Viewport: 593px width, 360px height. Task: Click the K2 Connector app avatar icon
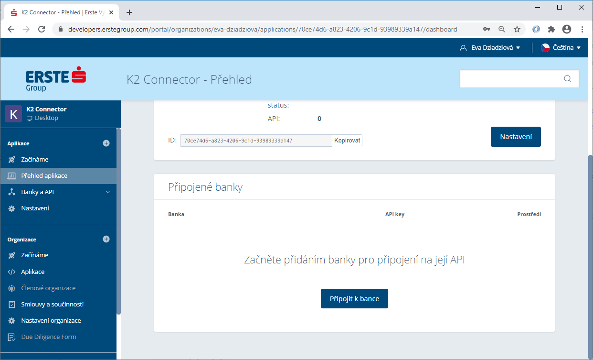click(13, 114)
